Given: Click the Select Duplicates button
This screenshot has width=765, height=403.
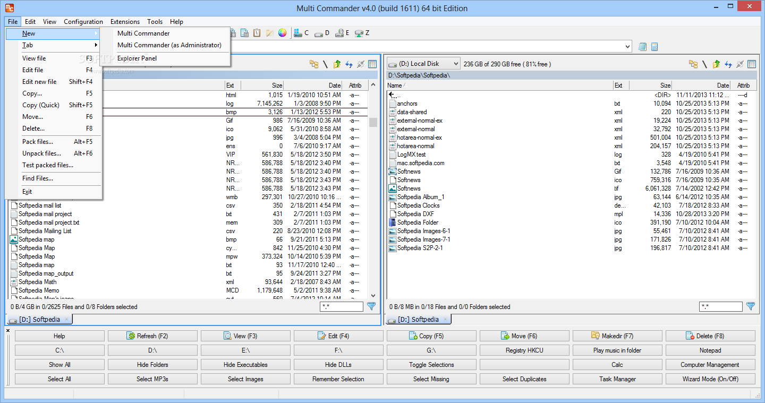Looking at the screenshot, I should tap(524, 379).
